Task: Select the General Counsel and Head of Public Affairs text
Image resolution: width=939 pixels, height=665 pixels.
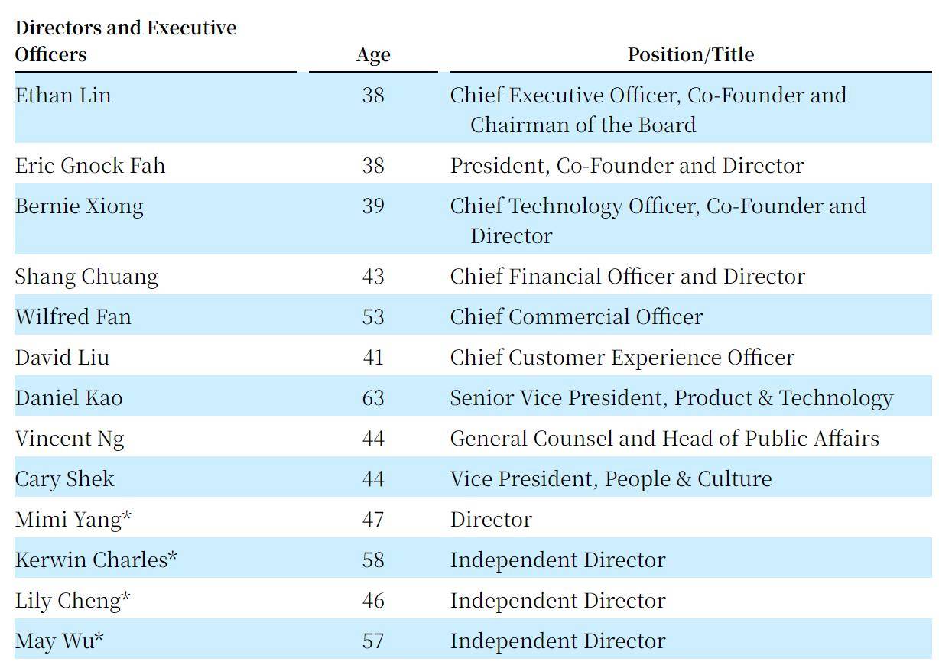Action: click(x=664, y=439)
